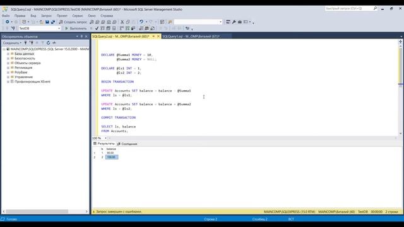Click the Создать запрос button
The height and width of the screenshot is (227, 404).
[x=73, y=22]
